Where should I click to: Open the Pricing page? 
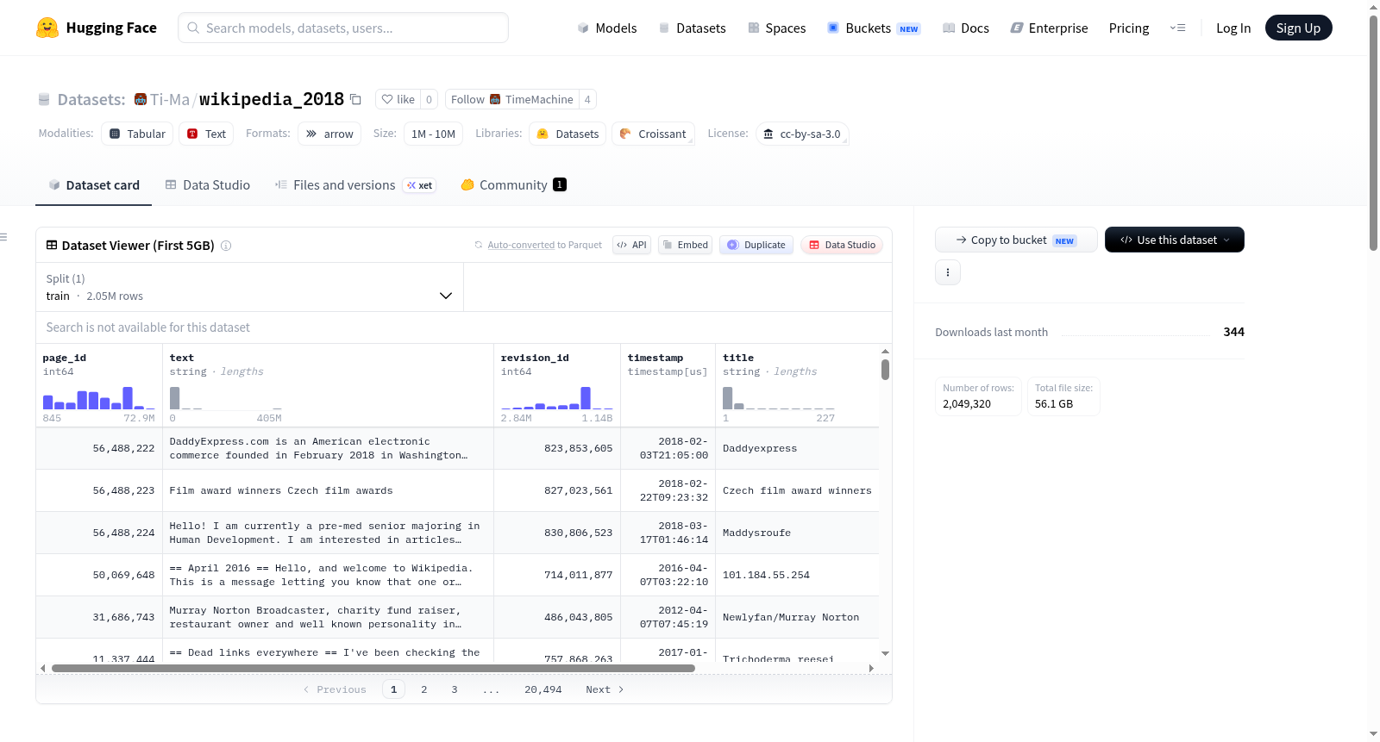[1129, 28]
